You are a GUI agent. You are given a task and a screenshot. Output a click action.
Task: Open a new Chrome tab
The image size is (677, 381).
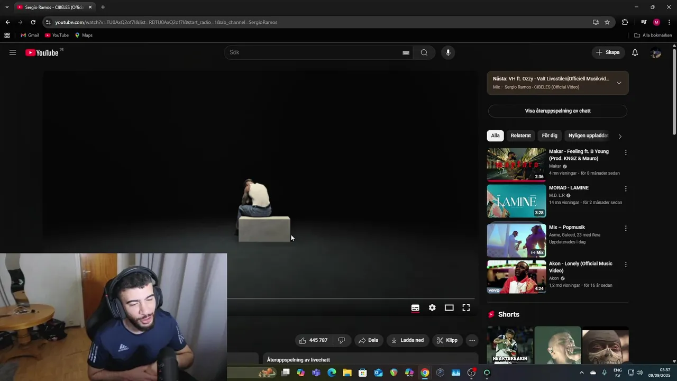click(103, 7)
